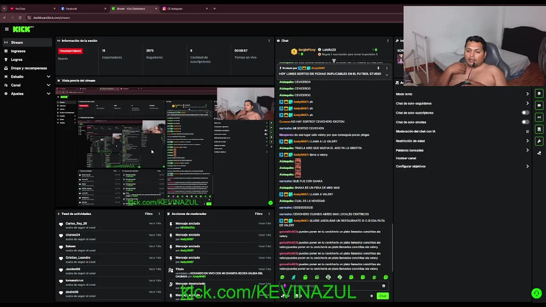The width and height of the screenshot is (546, 307).
Task: Open the Chat panel options menu
Action: click(388, 41)
